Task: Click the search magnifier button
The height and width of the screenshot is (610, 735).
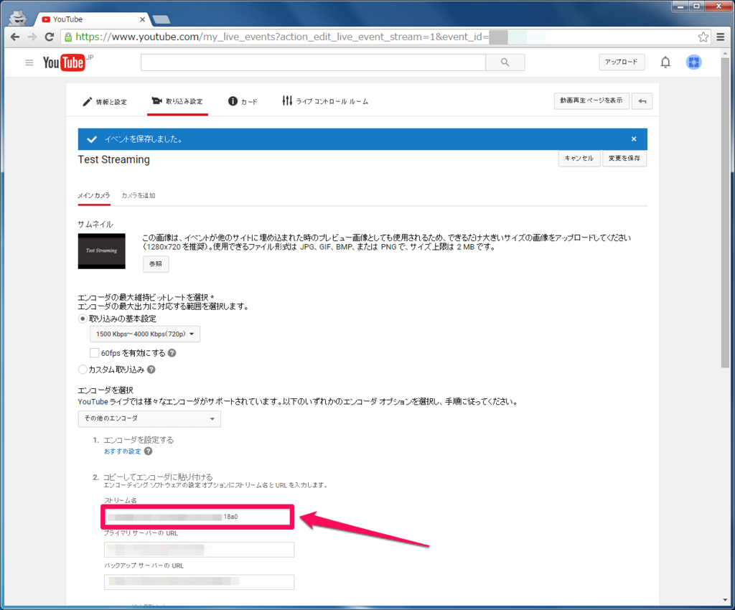Action: tap(505, 62)
